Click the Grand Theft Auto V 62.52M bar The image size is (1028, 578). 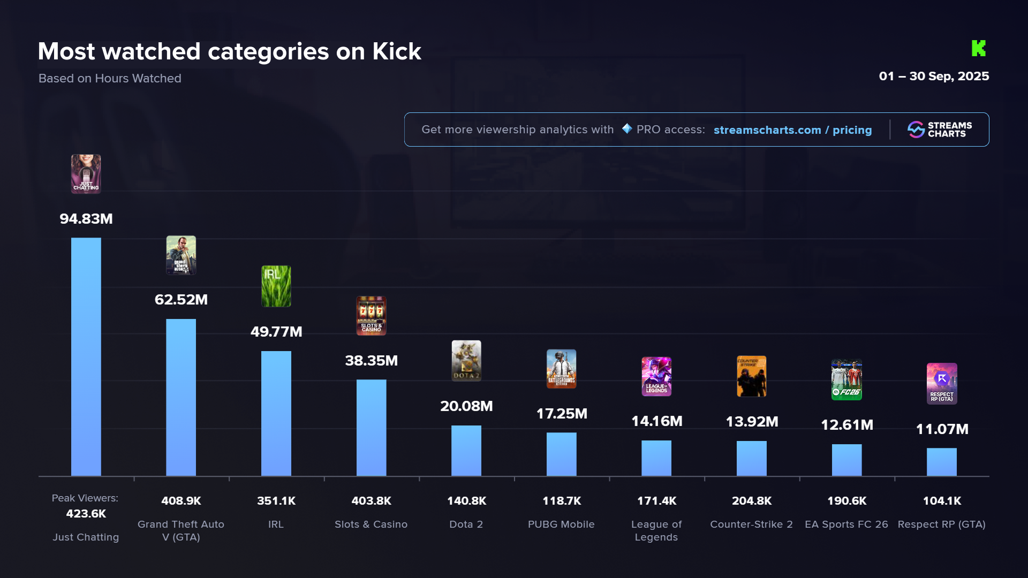coord(181,397)
